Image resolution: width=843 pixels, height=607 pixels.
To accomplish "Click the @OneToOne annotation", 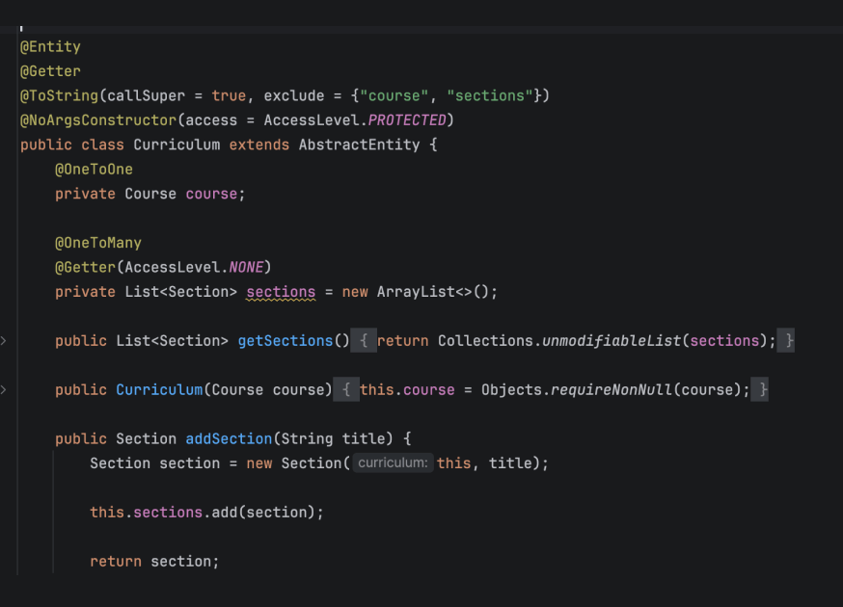I will pos(94,170).
